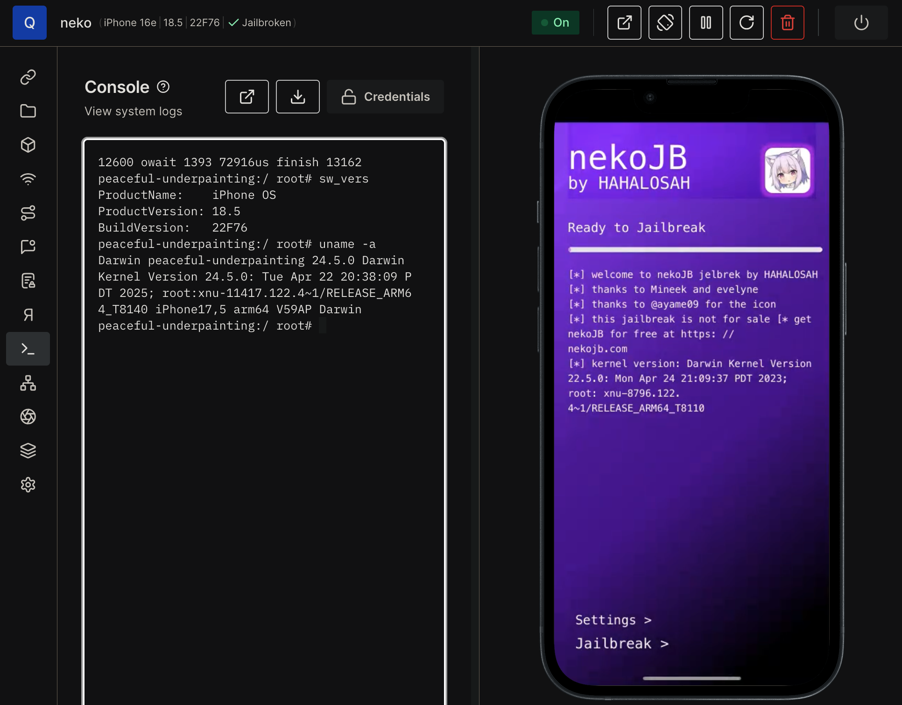Click the Credentials button
This screenshot has width=902, height=705.
pos(385,97)
